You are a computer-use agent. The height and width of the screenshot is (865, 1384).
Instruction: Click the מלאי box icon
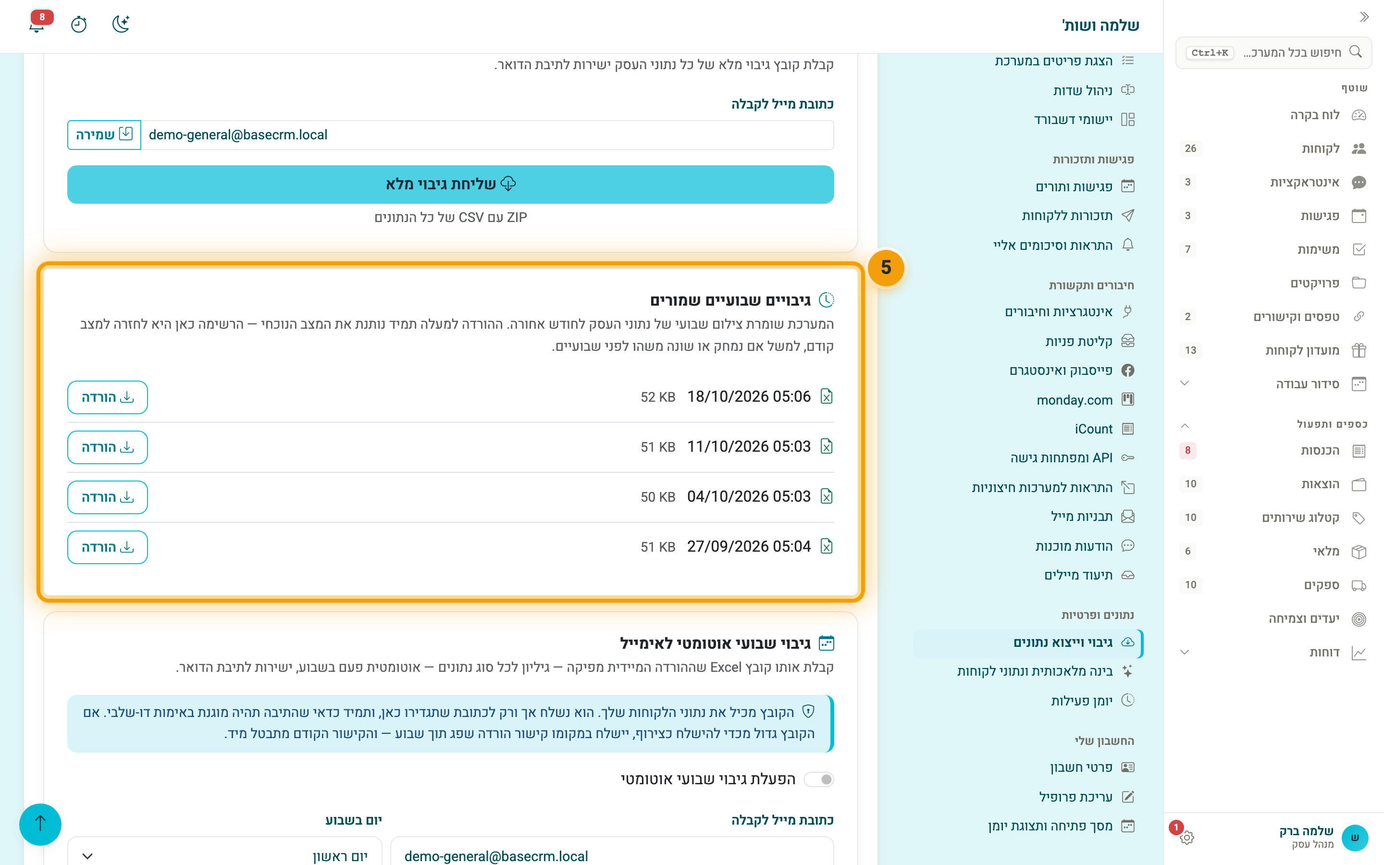[1359, 552]
